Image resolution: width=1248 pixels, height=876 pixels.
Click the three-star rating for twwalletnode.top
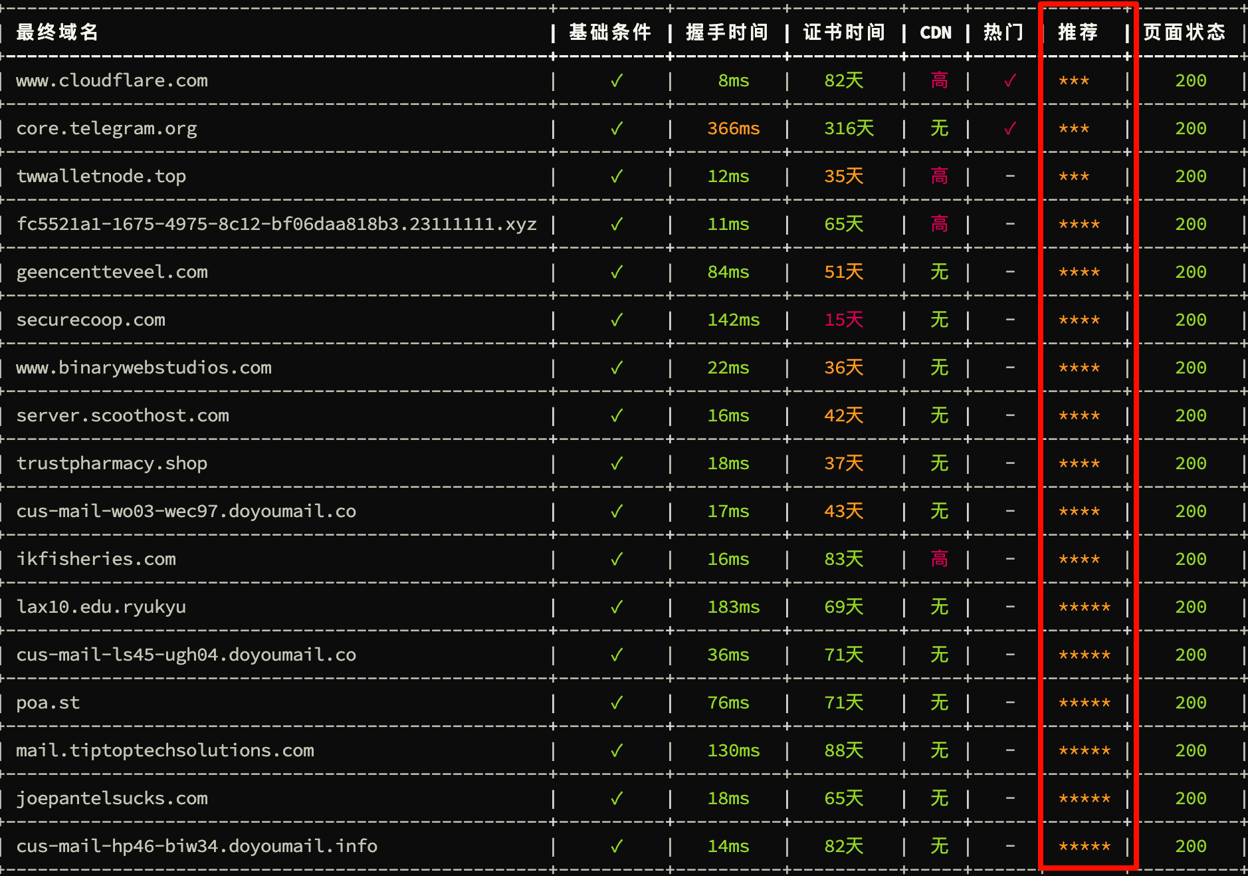pos(1074,177)
